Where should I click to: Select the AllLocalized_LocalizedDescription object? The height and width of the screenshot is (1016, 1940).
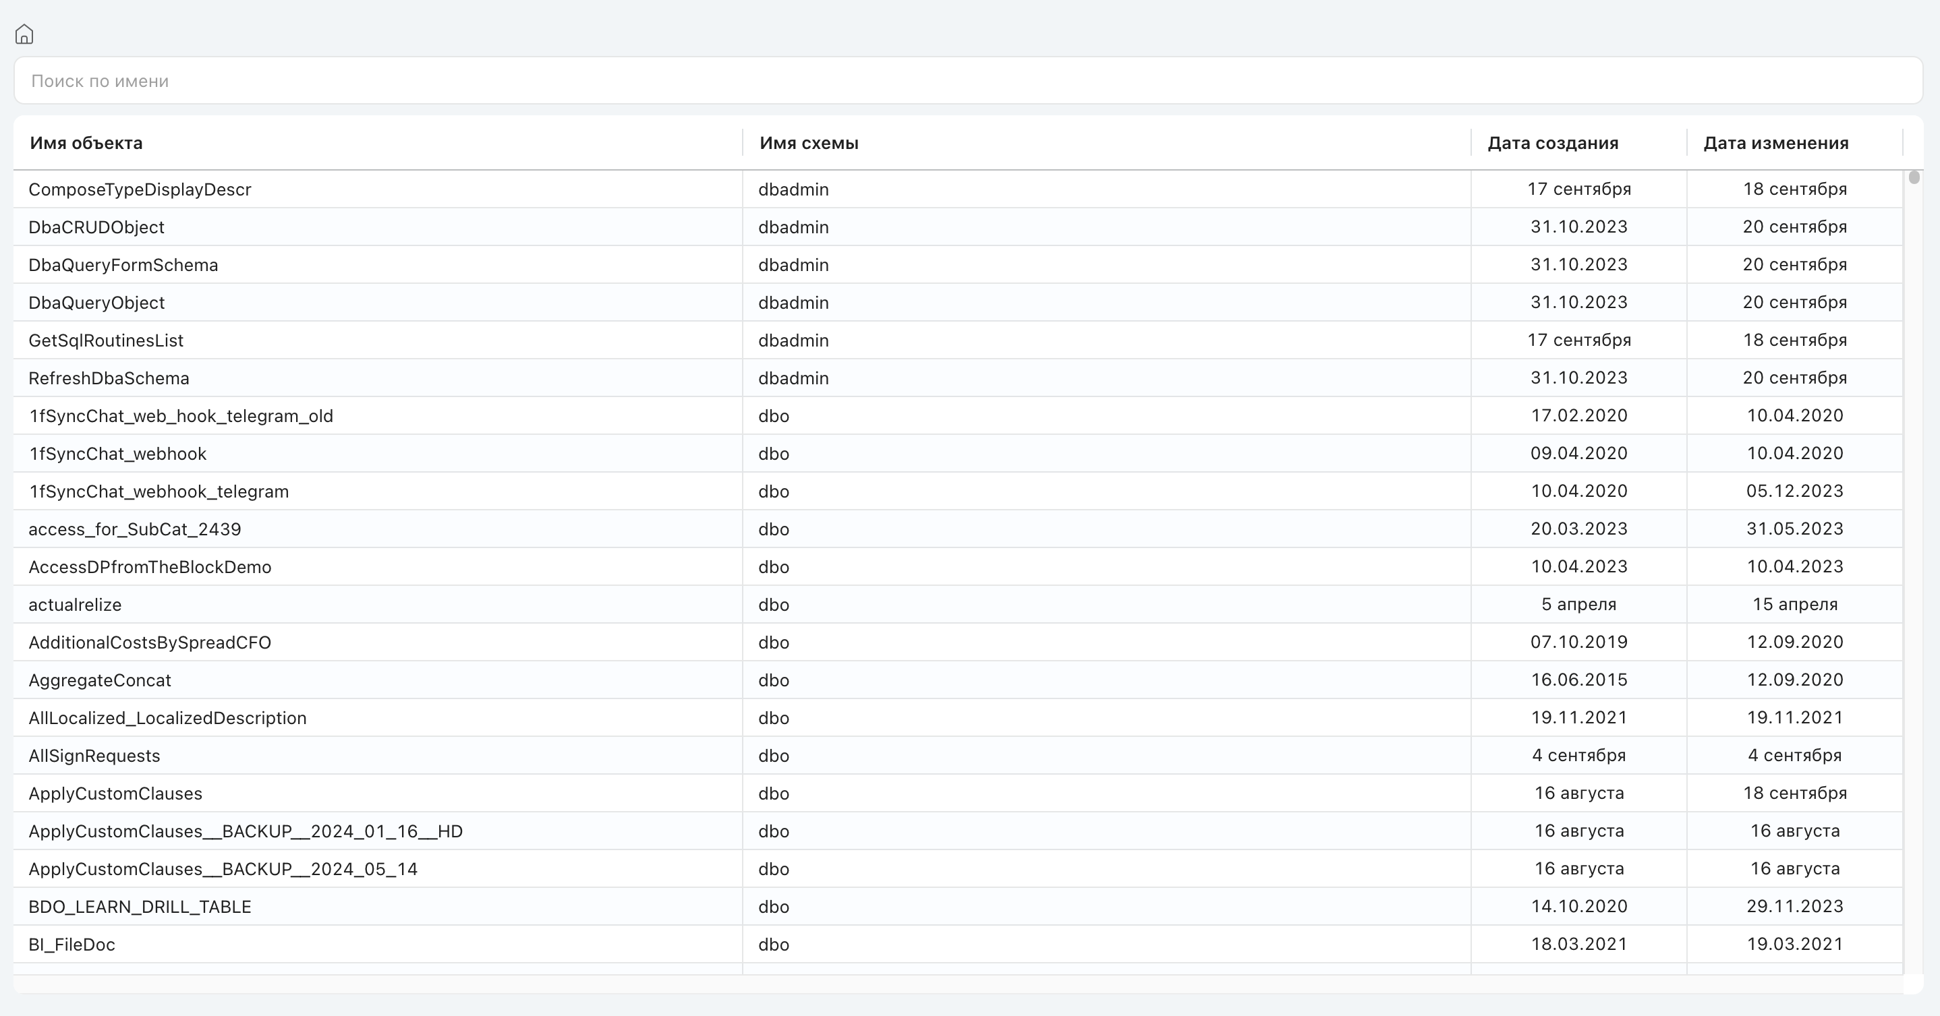point(168,718)
